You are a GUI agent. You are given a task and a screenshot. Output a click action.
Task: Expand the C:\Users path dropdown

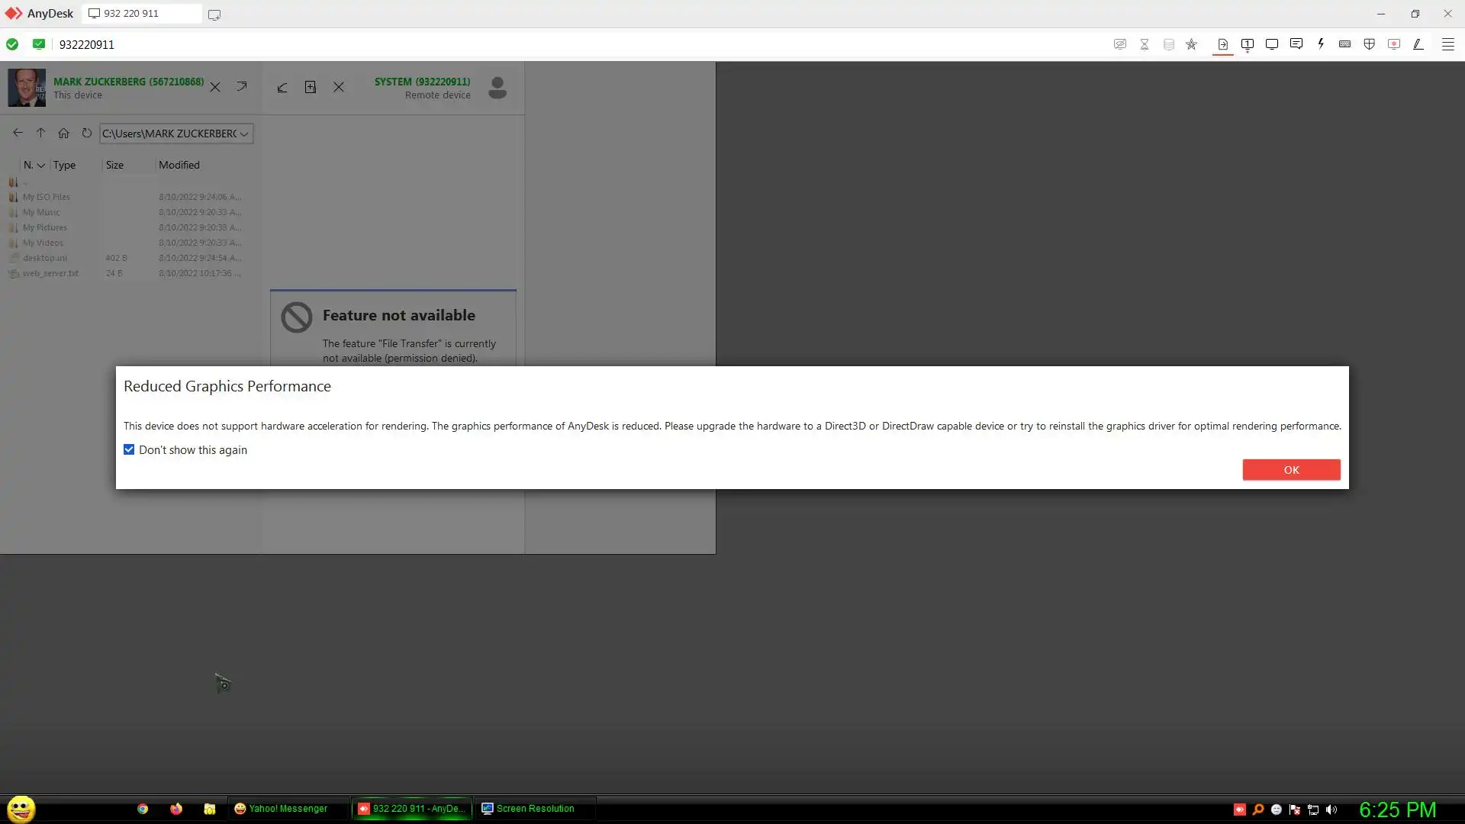click(244, 134)
